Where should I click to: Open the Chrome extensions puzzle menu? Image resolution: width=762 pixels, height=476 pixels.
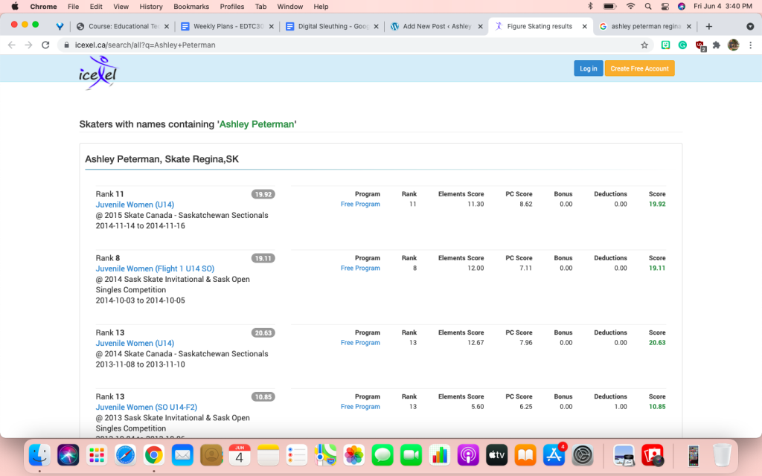[717, 45]
